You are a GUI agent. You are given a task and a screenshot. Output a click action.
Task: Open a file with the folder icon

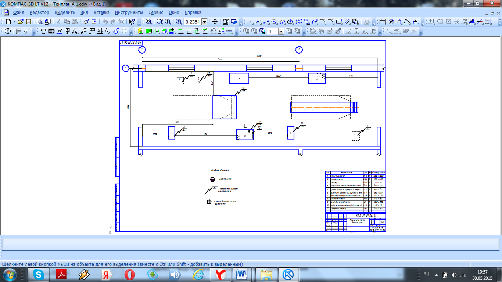pyautogui.click(x=20, y=22)
